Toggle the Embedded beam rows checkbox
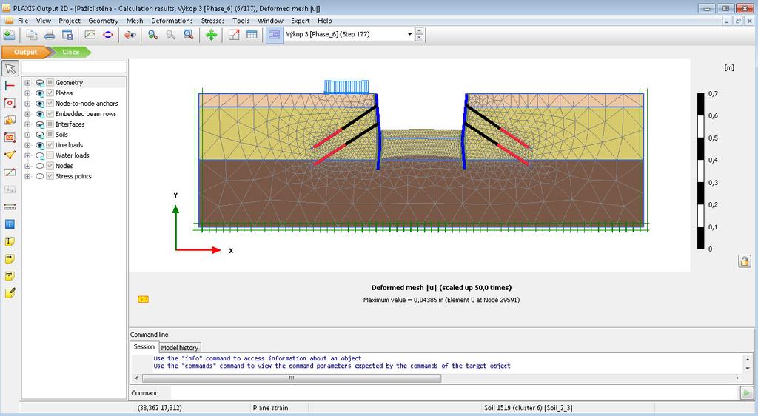The image size is (758, 416). pyautogui.click(x=50, y=113)
